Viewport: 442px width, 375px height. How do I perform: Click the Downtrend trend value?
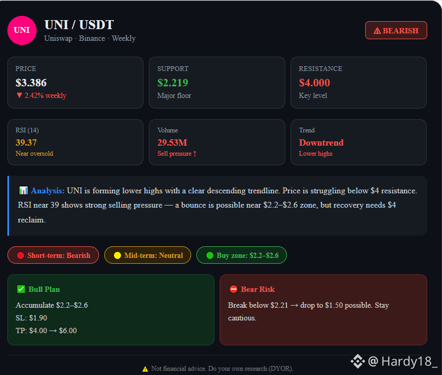click(321, 142)
